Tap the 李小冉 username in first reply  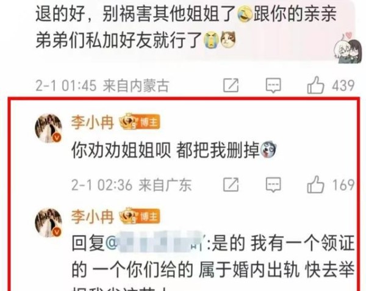pyautogui.click(x=93, y=123)
